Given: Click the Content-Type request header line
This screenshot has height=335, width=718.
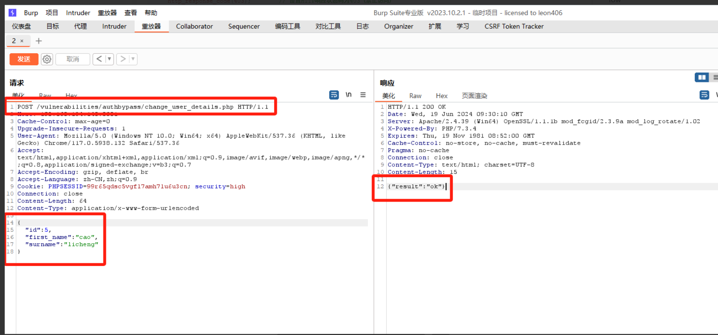Looking at the screenshot, I should [108, 208].
